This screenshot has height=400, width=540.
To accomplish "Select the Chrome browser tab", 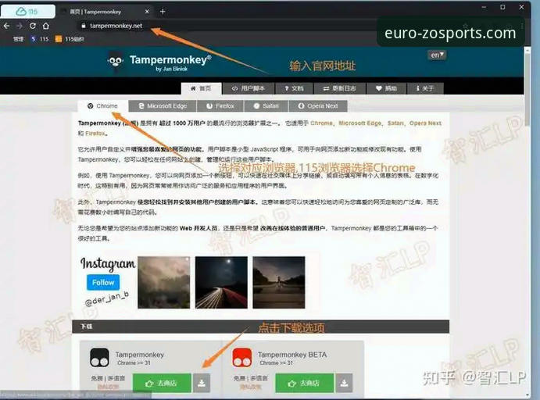I will tap(102, 106).
